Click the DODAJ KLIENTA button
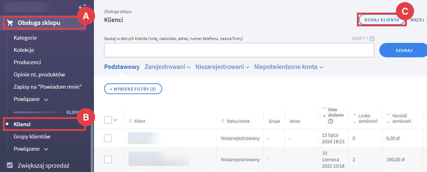The width and height of the screenshot is (427, 172). tap(382, 20)
